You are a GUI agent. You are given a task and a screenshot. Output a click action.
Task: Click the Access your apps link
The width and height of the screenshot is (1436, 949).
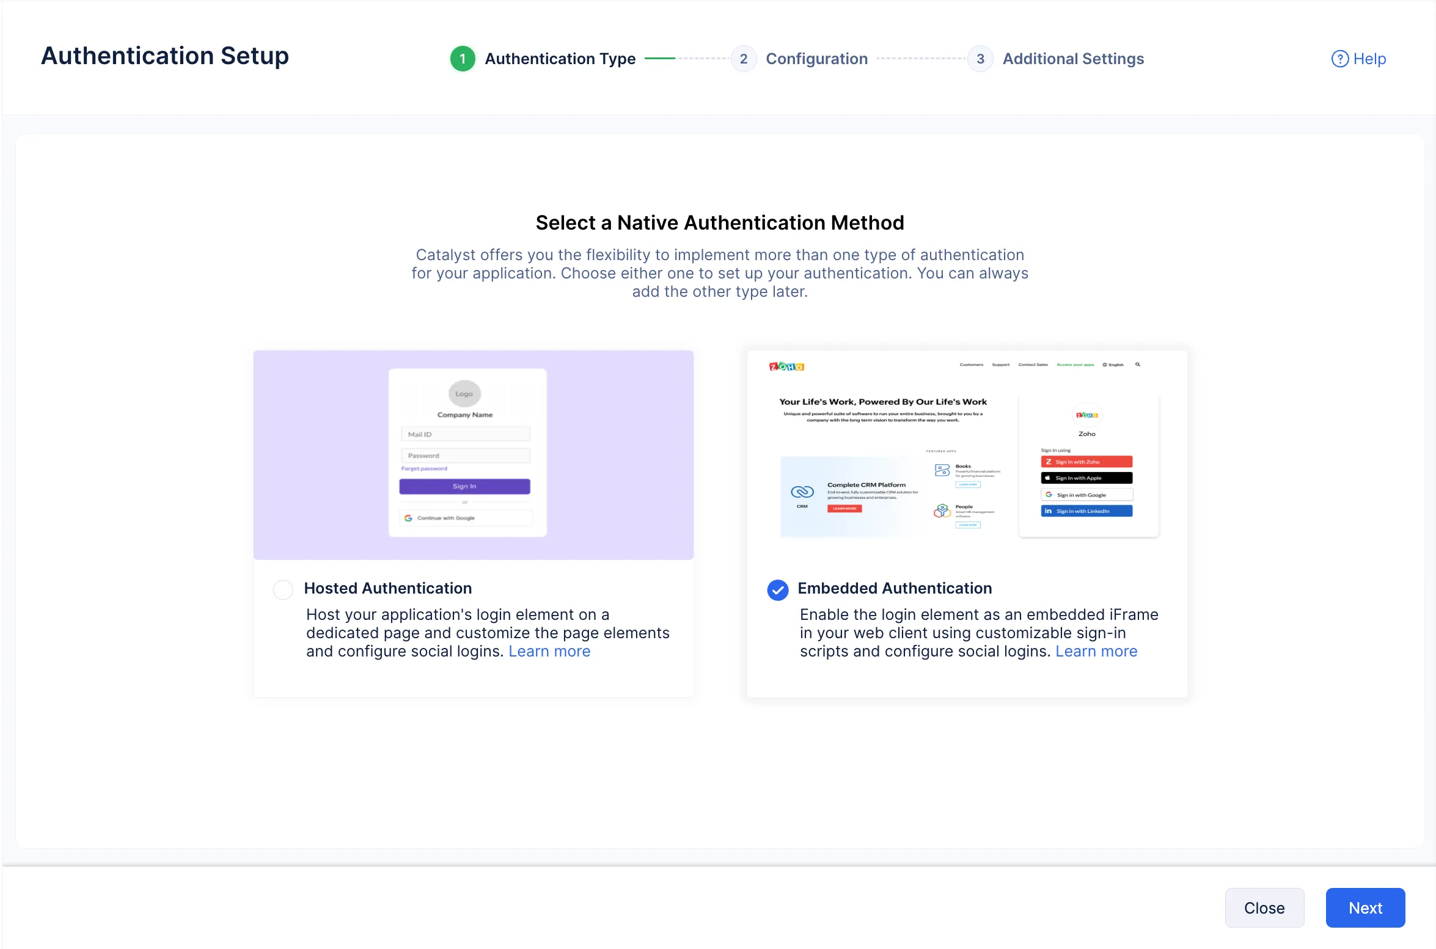[x=1075, y=365]
